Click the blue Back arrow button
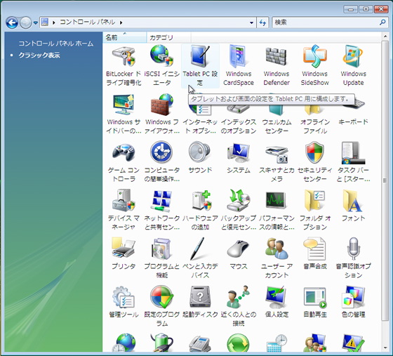Image resolution: width=393 pixels, height=356 pixels. 12,22
